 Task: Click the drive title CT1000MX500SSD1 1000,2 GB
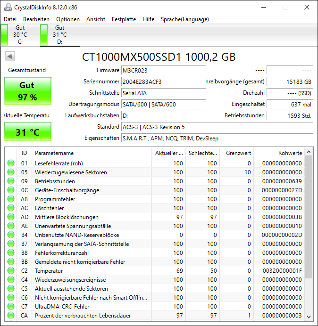click(159, 57)
